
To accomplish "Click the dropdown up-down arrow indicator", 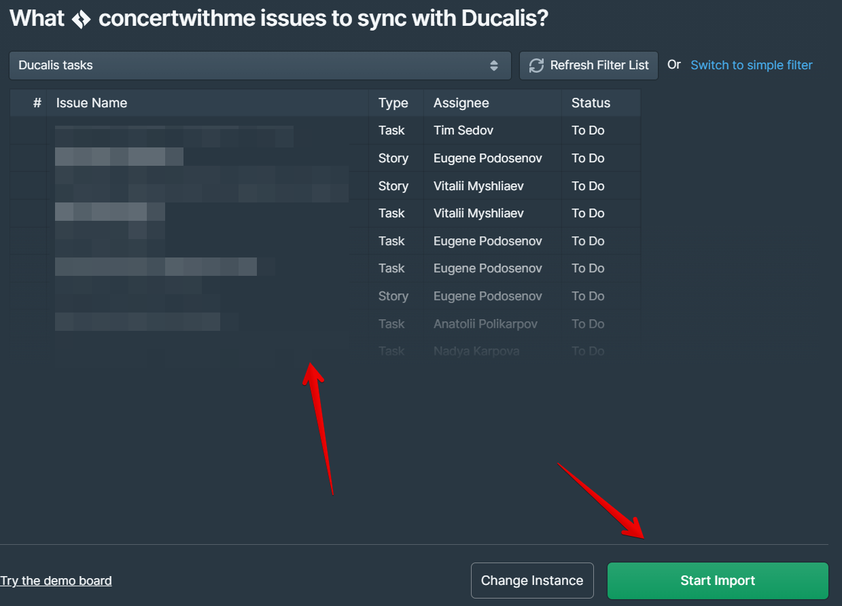I will (494, 66).
